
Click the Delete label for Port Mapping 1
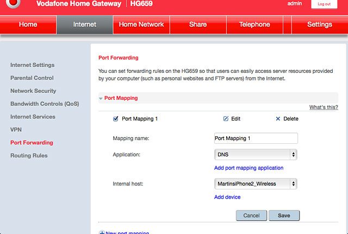pos(291,119)
